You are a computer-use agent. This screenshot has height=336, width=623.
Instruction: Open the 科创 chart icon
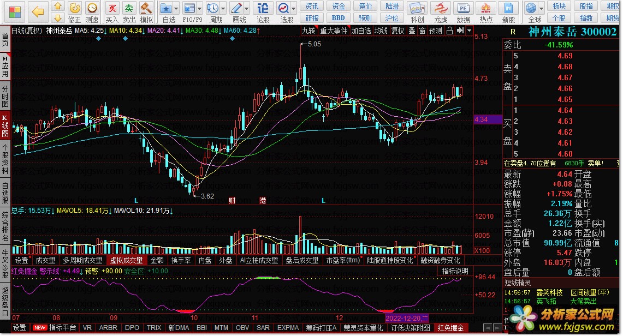coord(417,8)
